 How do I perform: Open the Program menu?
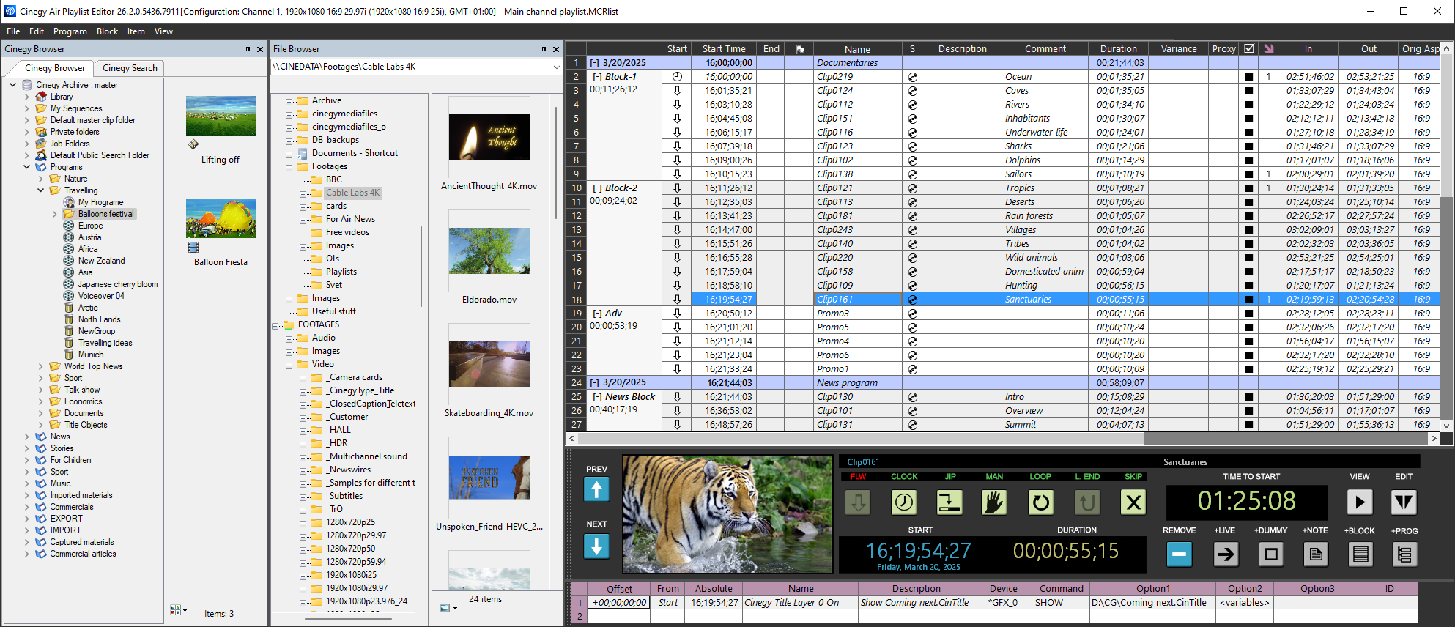click(70, 31)
